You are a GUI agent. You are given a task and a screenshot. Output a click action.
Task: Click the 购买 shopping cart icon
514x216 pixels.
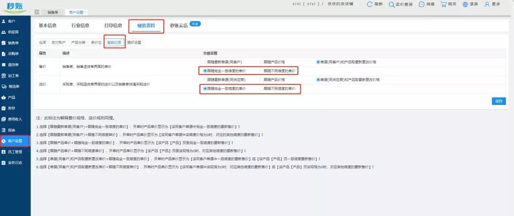pyautogui.click(x=444, y=4)
